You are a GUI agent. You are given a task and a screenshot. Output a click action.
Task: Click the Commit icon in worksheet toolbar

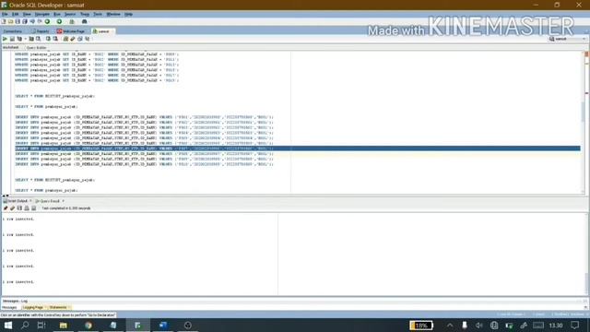click(x=48, y=39)
